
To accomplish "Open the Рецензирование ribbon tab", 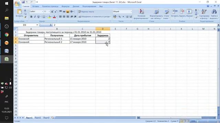I will pyautogui.click(x=89, y=6).
